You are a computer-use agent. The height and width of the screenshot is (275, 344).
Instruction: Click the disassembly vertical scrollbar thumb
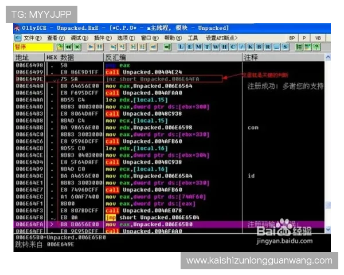[328, 205]
